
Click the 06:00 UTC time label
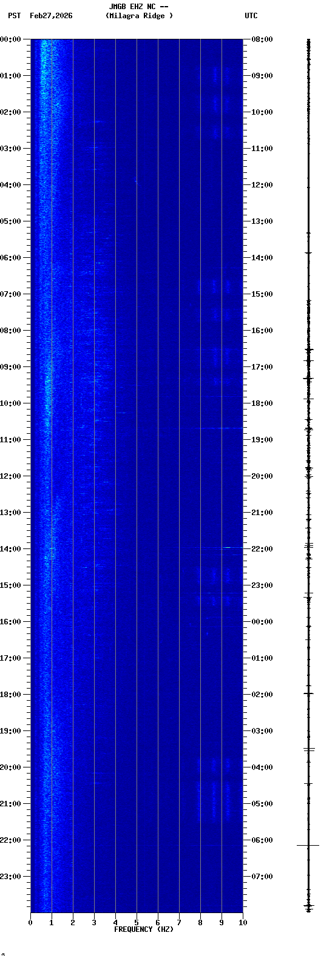point(262,840)
